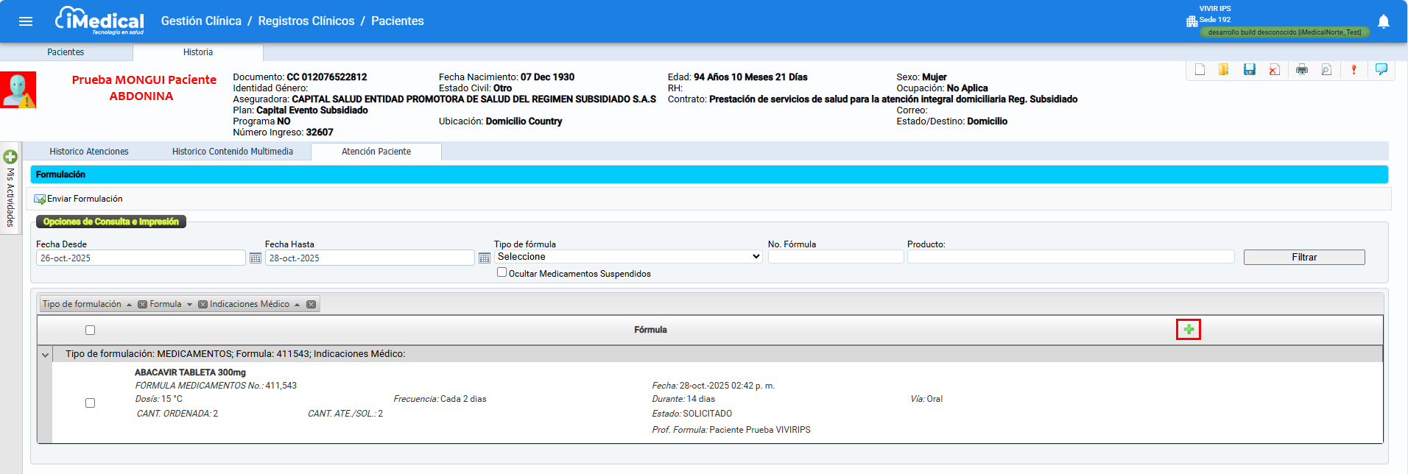Click the No. Fórmula input field
This screenshot has height=474, width=1408.
(835, 257)
